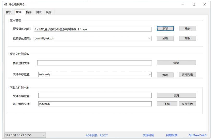212x140 pixels.
Task: Click the 发送 button
Action: (165, 75)
